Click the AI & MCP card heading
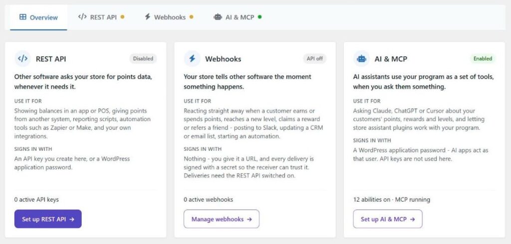511x244 pixels. tap(391, 59)
